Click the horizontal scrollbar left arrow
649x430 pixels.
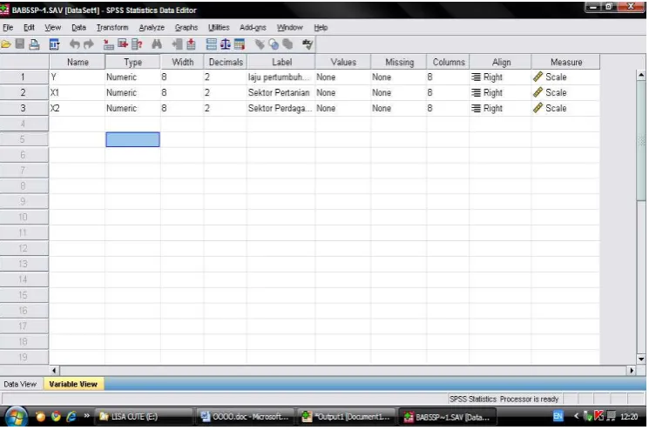(x=54, y=371)
